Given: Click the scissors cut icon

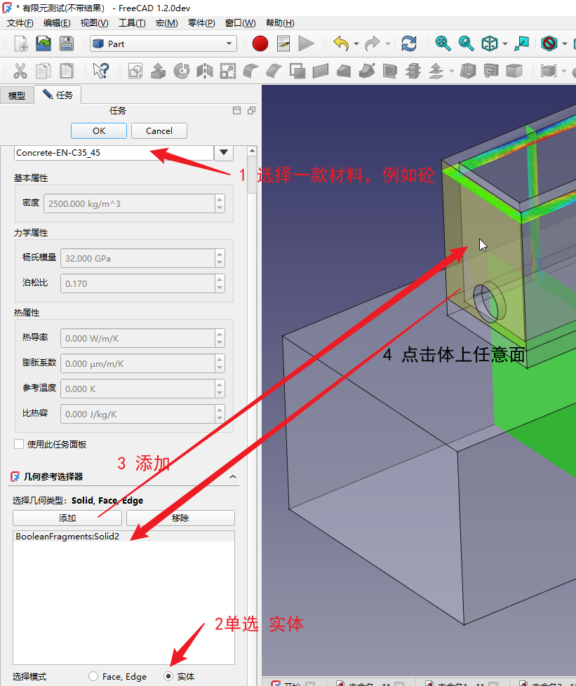Looking at the screenshot, I should click(x=20, y=71).
